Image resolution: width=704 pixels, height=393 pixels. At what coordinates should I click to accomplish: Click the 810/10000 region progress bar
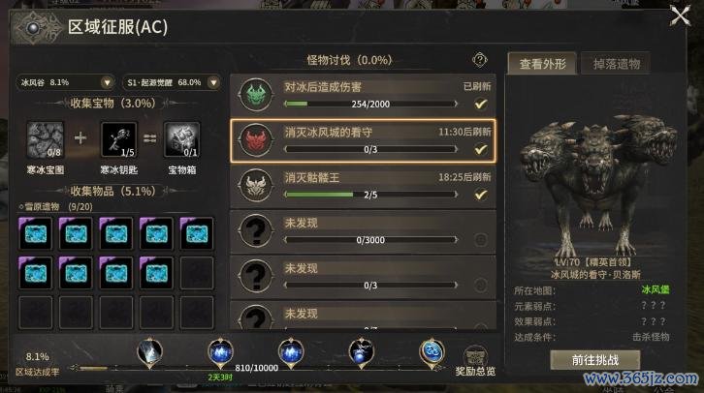(256, 368)
